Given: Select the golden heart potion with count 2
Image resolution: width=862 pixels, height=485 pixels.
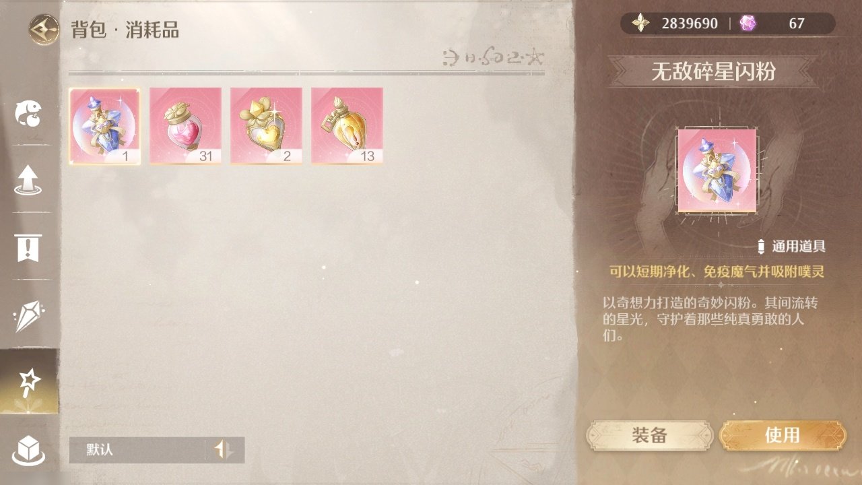Looking at the screenshot, I should 266,126.
